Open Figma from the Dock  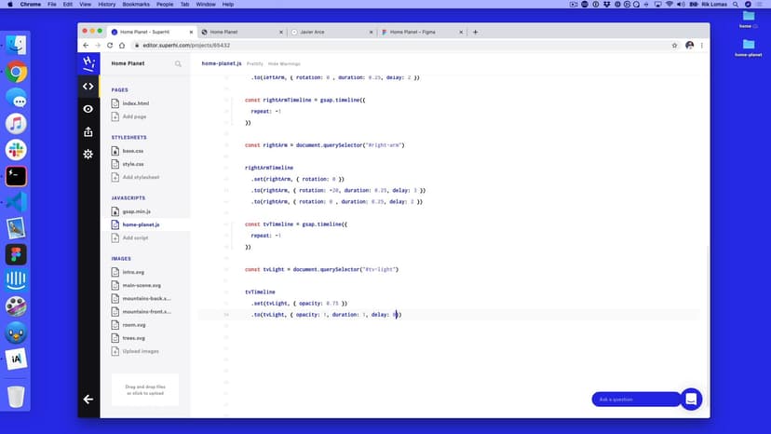[16, 254]
